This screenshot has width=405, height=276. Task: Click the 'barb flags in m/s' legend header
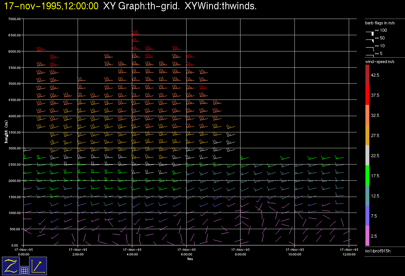coord(379,23)
